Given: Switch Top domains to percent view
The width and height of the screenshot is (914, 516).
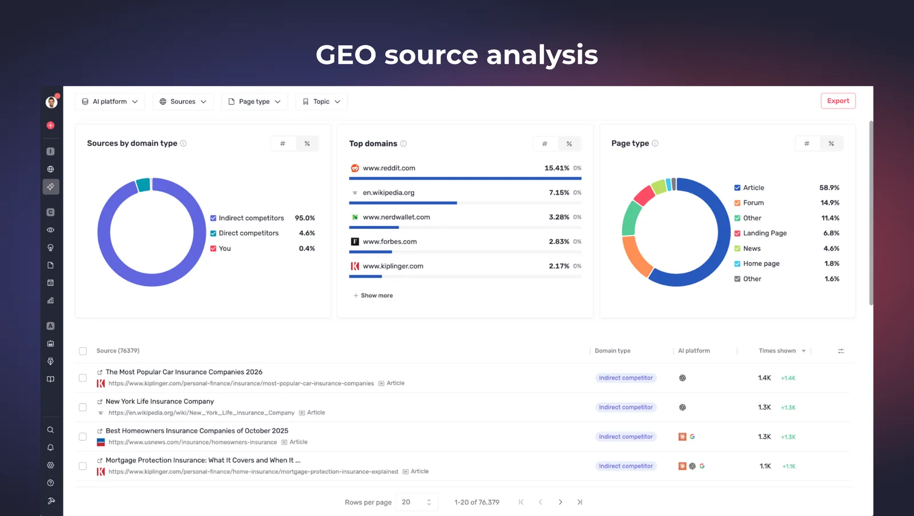Looking at the screenshot, I should [570, 144].
